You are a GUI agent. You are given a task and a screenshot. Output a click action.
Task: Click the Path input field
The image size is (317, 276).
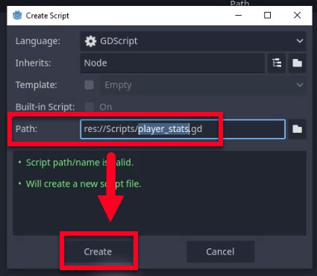point(183,129)
